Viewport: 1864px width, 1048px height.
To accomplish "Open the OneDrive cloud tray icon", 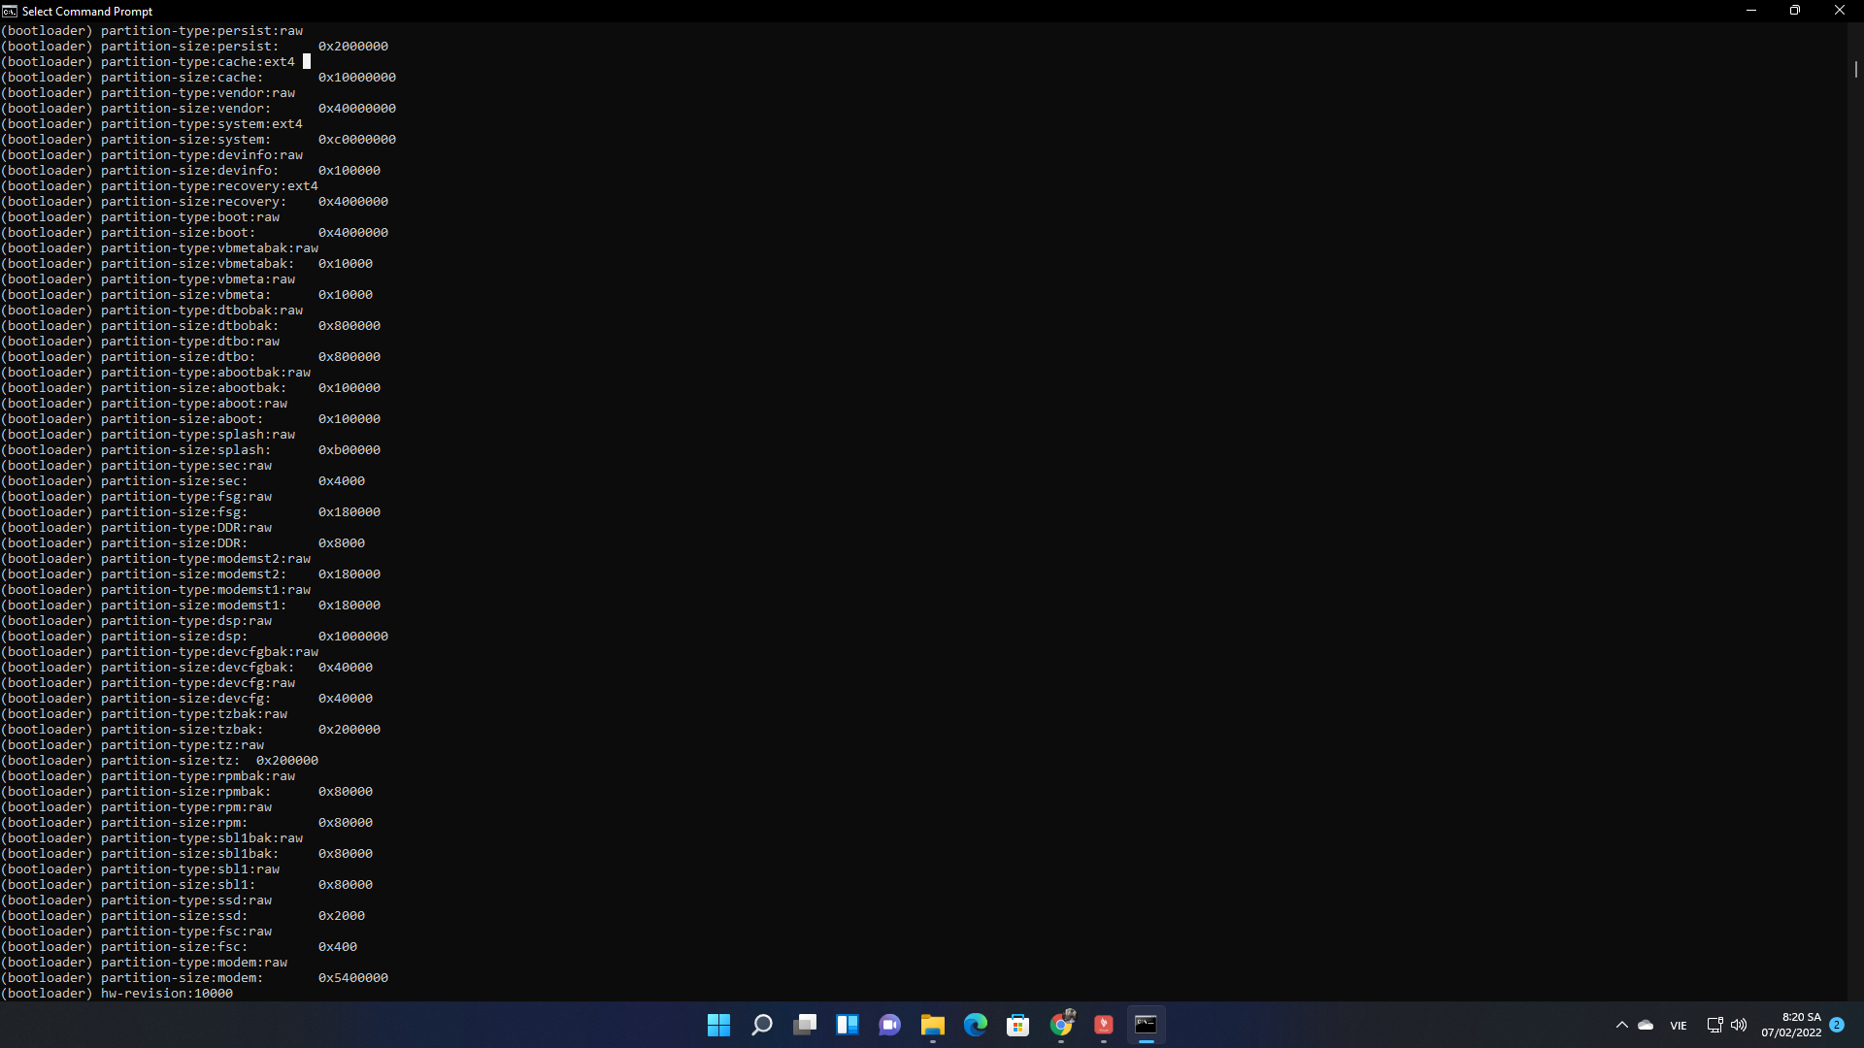I will pyautogui.click(x=1646, y=1026).
